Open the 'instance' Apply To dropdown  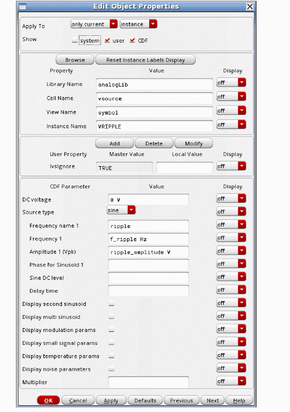click(x=139, y=24)
